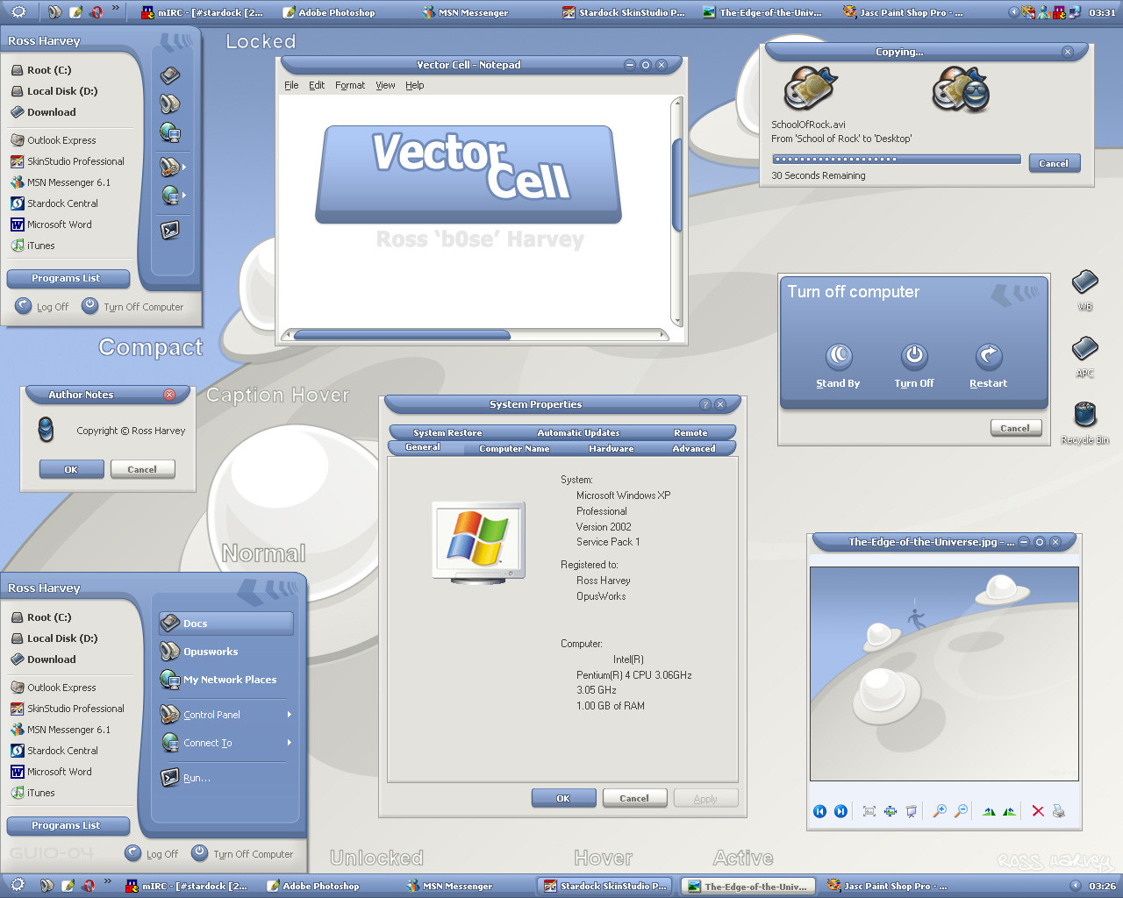Launch Opera from the top taskbar quick launch
Viewport: 1123px width, 898px height.
point(96,12)
